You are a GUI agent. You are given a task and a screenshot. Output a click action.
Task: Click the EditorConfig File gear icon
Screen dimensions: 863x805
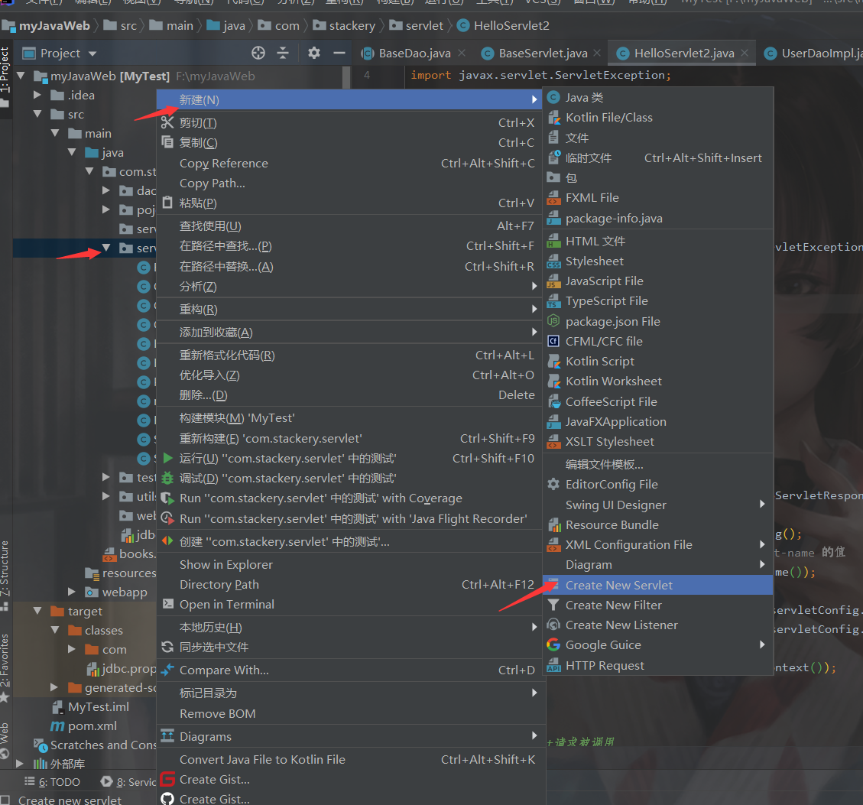pyautogui.click(x=553, y=484)
